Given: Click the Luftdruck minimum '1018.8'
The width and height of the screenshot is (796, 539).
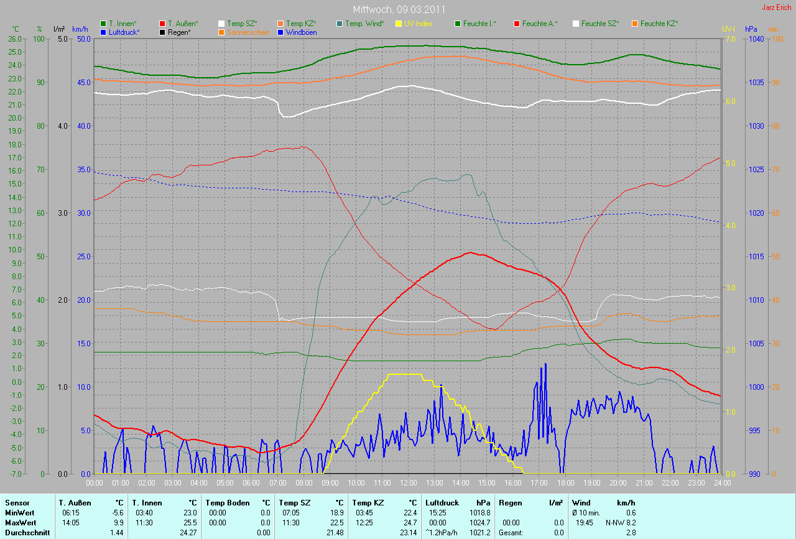Looking at the screenshot, I should point(480,513).
